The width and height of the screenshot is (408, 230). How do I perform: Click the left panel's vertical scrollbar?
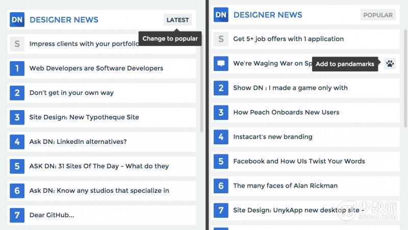(201, 88)
